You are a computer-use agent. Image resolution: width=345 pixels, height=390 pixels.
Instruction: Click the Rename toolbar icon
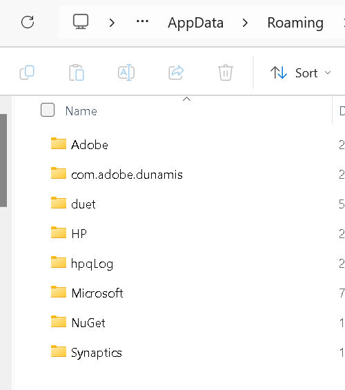pos(126,72)
